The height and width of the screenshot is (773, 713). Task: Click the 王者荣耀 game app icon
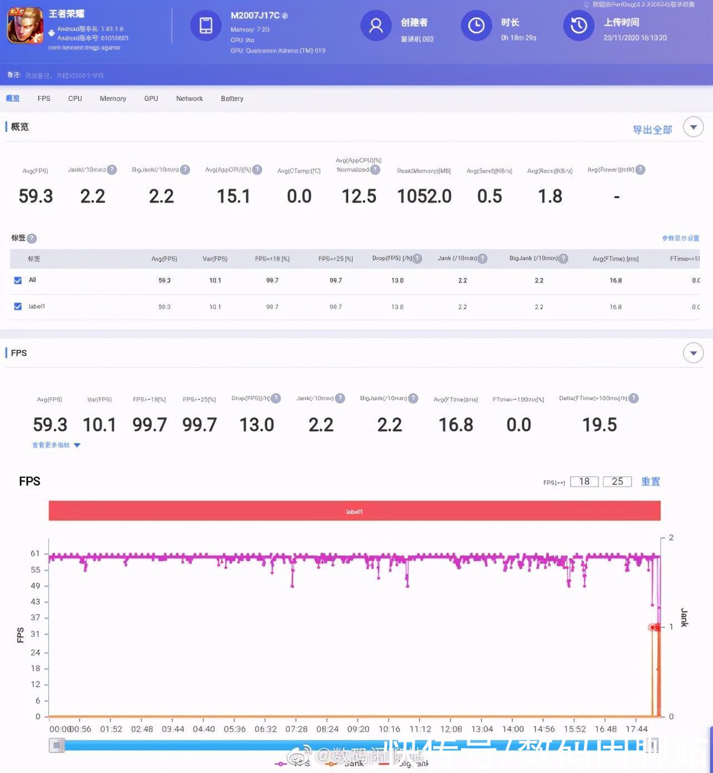25,25
